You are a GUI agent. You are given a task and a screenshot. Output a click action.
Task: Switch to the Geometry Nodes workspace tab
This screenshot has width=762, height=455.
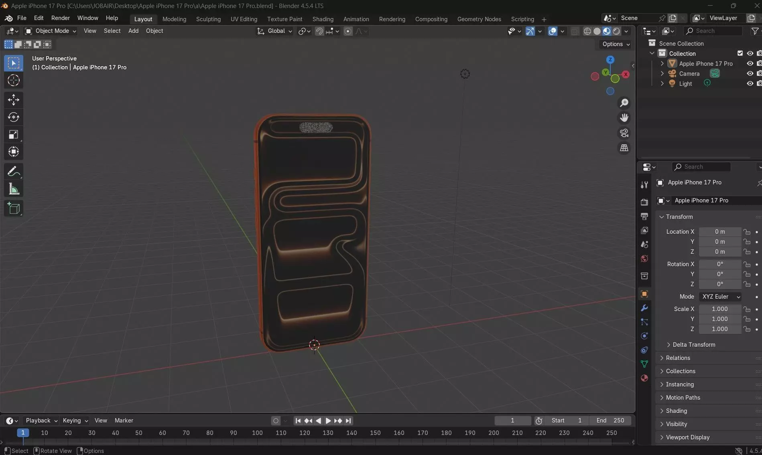pos(479,19)
